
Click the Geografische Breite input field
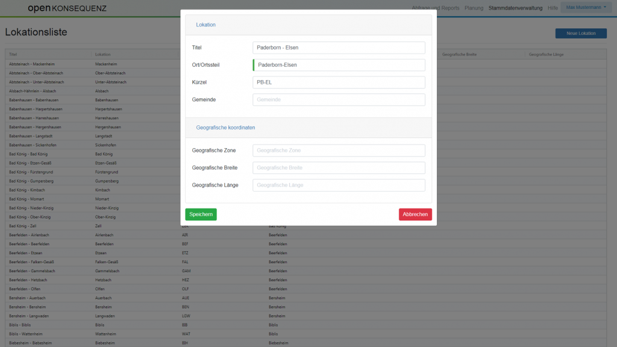pyautogui.click(x=339, y=168)
